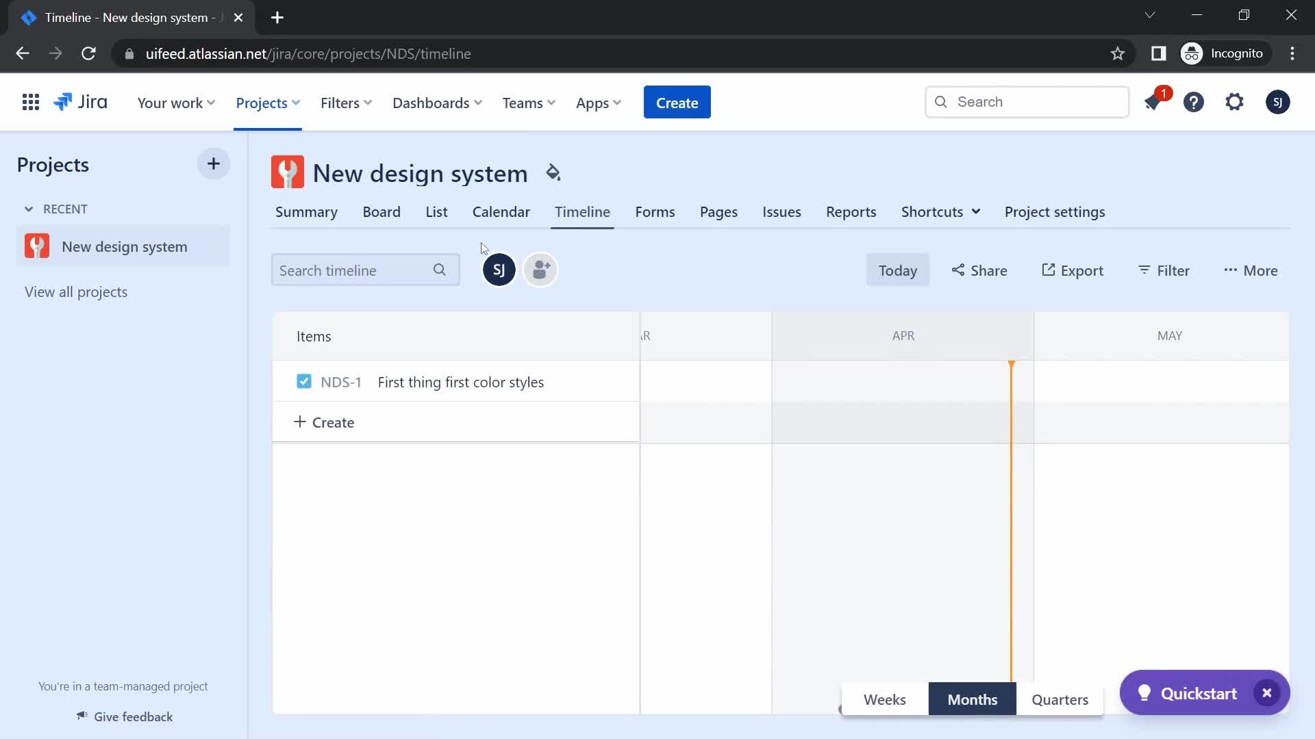Switch to the Board tab
This screenshot has height=739, width=1315.
[380, 211]
